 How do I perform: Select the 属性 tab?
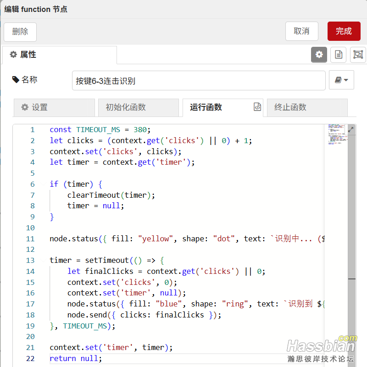tap(60, 55)
